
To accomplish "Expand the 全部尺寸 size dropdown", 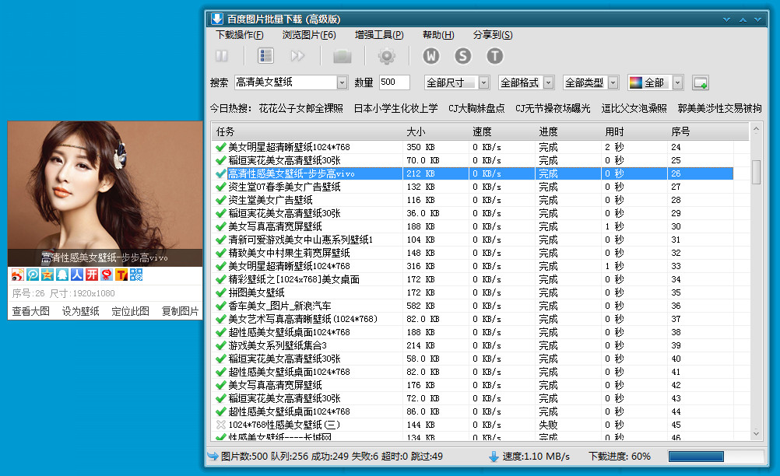I will click(x=483, y=82).
